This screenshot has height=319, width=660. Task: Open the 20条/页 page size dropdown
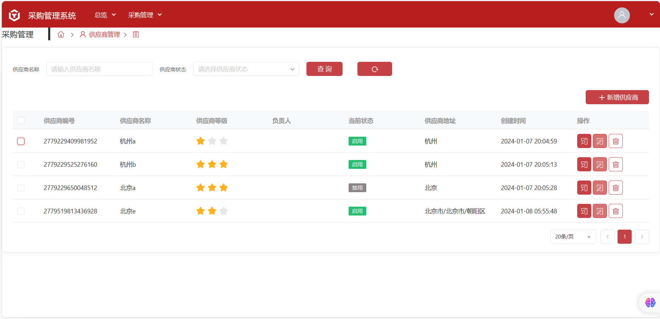573,237
